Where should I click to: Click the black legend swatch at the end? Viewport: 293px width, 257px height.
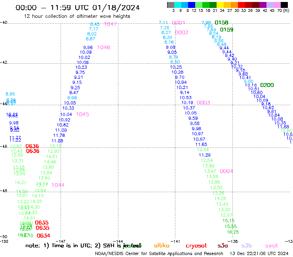[x=284, y=5]
